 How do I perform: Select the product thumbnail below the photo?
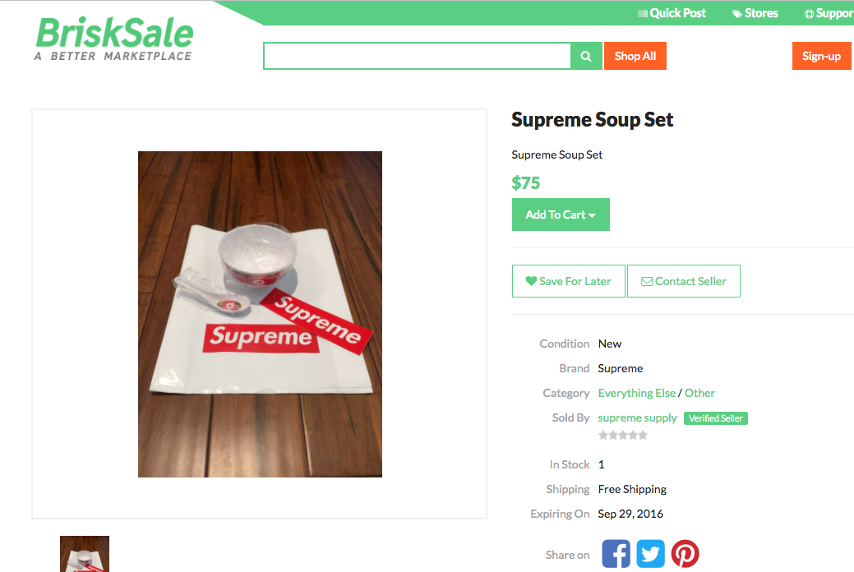click(85, 554)
